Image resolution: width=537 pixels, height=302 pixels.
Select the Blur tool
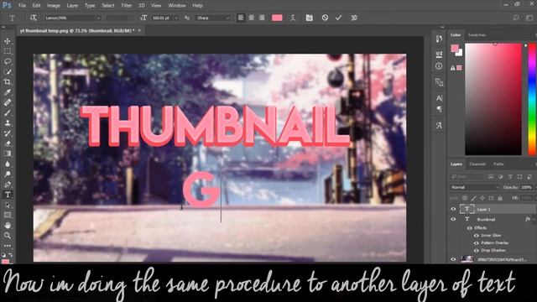(8, 164)
